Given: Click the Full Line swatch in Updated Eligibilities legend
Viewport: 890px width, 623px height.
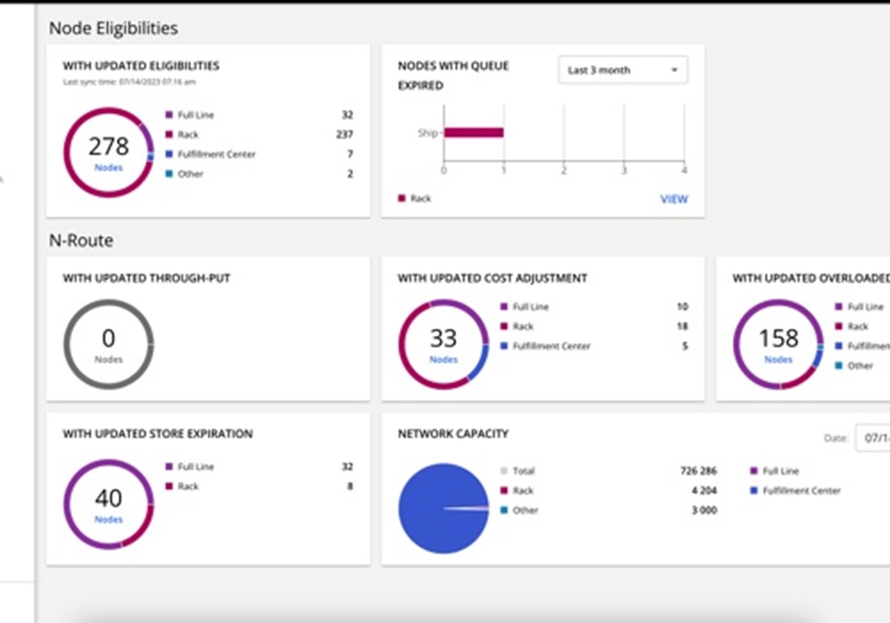Looking at the screenshot, I should coord(170,115).
